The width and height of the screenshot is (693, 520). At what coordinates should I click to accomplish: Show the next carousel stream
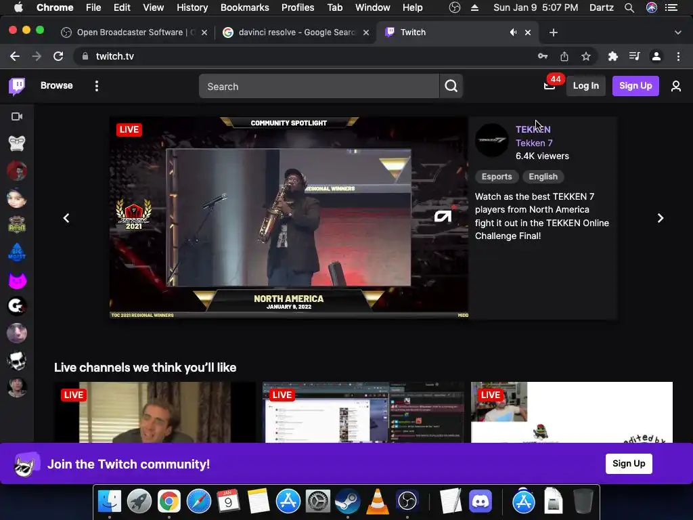click(661, 218)
